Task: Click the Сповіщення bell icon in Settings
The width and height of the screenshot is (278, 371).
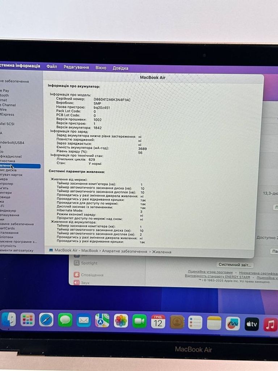Action: [x=77, y=275]
